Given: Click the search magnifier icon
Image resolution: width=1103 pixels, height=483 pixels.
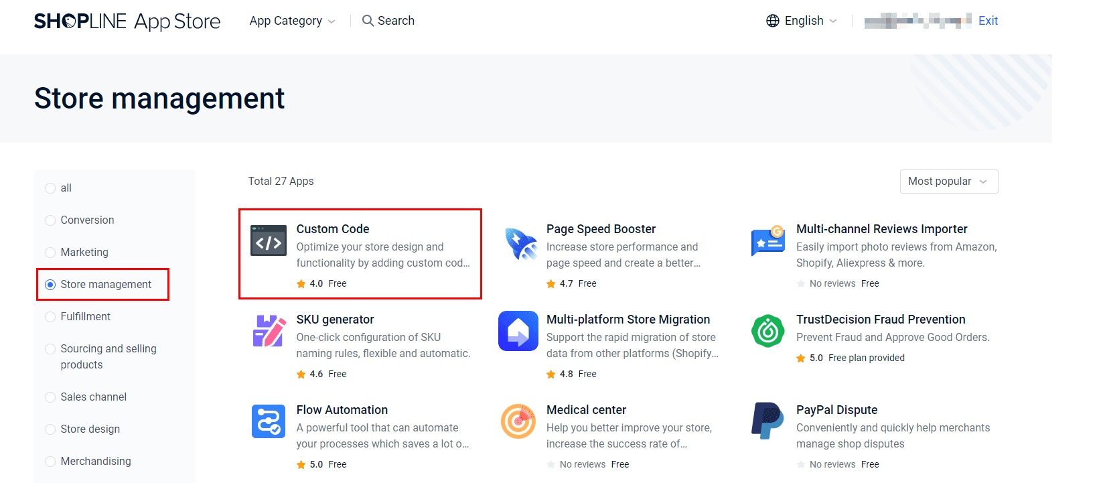Looking at the screenshot, I should [368, 21].
